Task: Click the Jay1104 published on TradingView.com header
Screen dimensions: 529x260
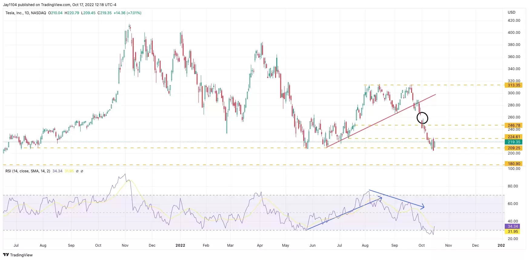Action: 60,5
